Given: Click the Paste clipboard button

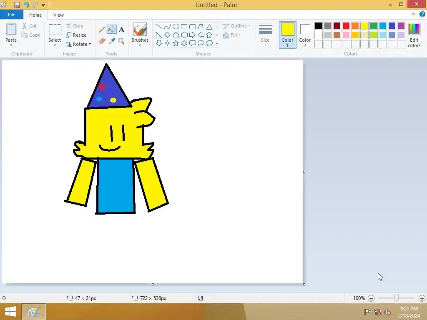Looking at the screenshot, I should [x=11, y=30].
